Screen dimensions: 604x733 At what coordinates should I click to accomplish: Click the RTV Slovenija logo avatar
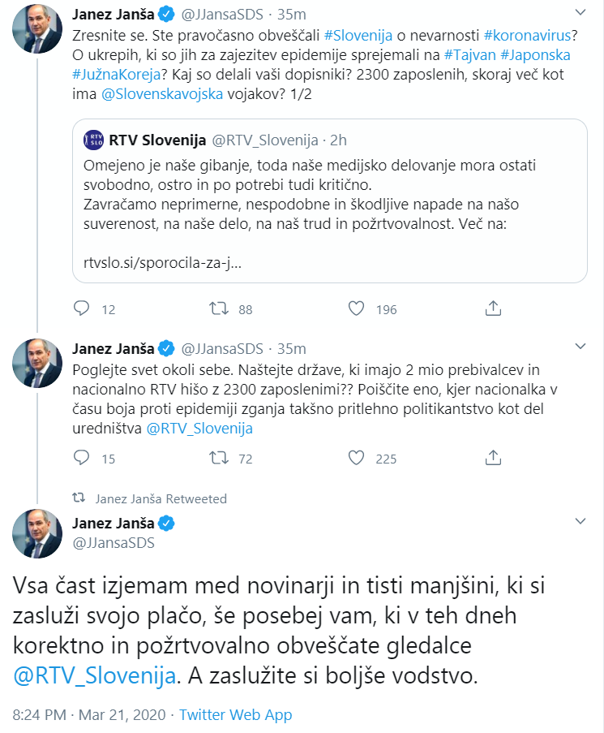pyautogui.click(x=93, y=140)
